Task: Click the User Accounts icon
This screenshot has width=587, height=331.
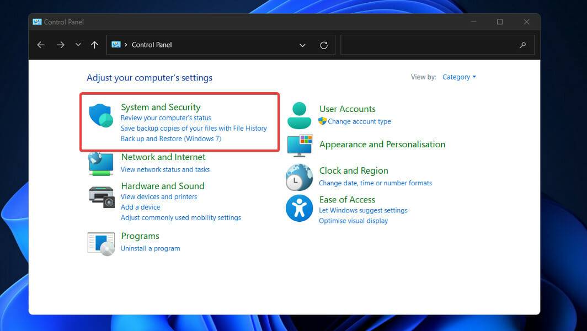Action: click(299, 115)
